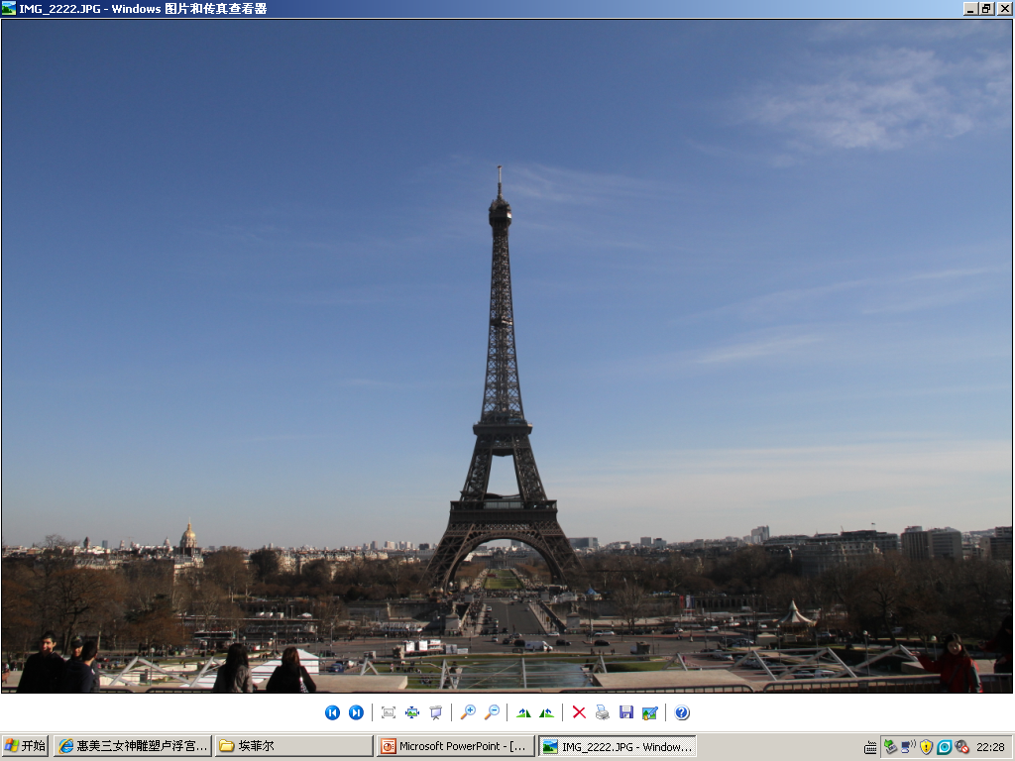This screenshot has height=761, width=1015.
Task: Show image at actual size
Action: [x=411, y=712]
